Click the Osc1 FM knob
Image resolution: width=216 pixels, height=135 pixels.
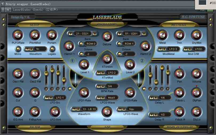tap(18, 74)
